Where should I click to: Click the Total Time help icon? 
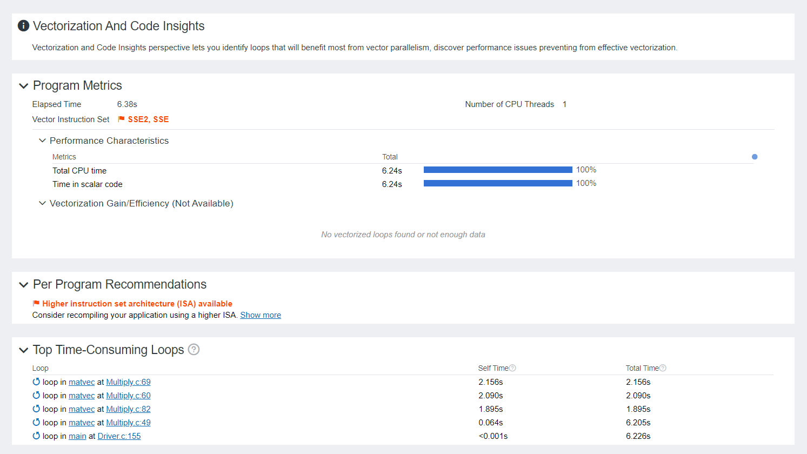point(663,368)
